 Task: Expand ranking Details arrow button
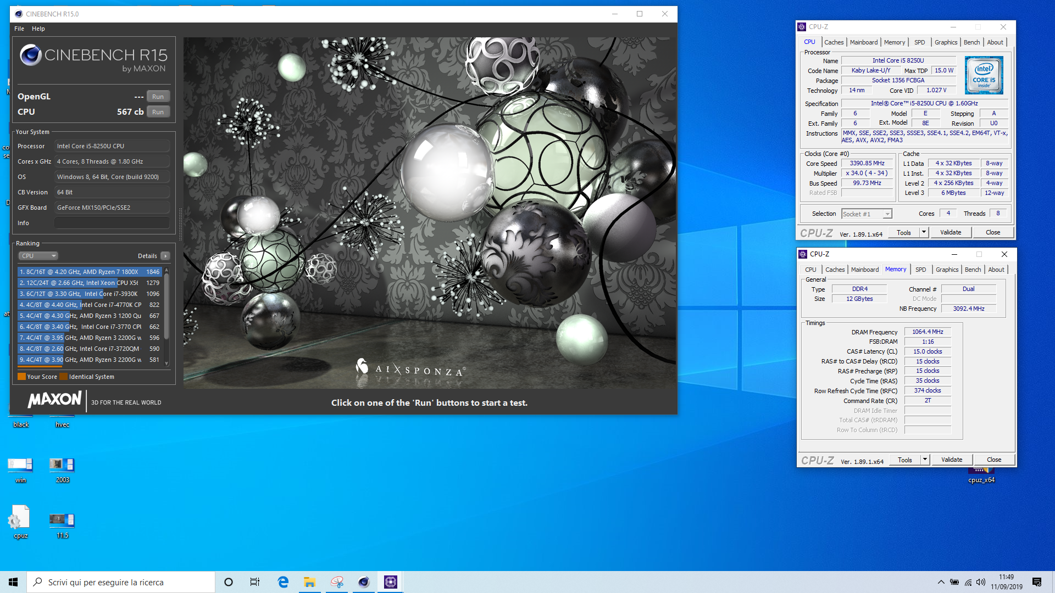165,256
